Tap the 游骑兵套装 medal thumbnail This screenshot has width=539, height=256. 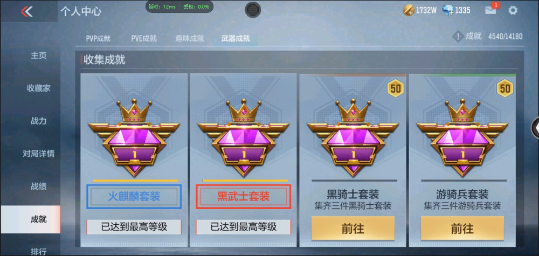coord(462,138)
